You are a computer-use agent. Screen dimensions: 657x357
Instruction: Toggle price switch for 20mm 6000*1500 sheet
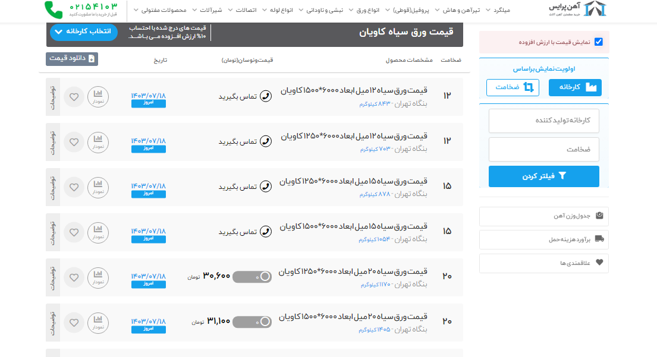tap(252, 322)
